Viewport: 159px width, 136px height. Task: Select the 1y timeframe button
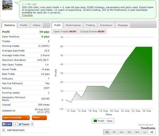point(145,132)
